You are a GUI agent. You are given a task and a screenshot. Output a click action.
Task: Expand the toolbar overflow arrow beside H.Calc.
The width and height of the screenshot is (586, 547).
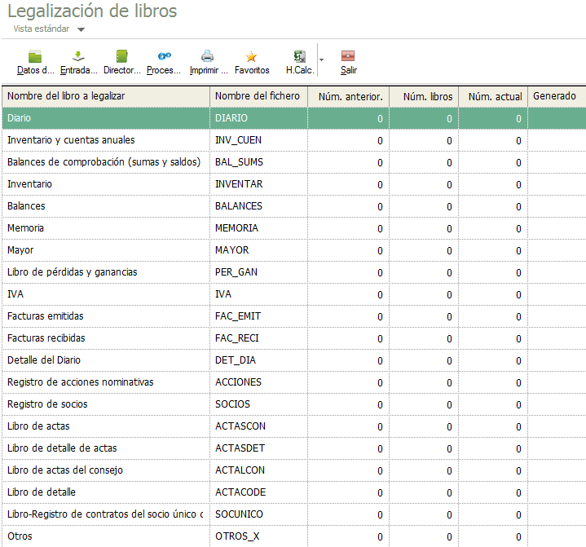[321, 60]
